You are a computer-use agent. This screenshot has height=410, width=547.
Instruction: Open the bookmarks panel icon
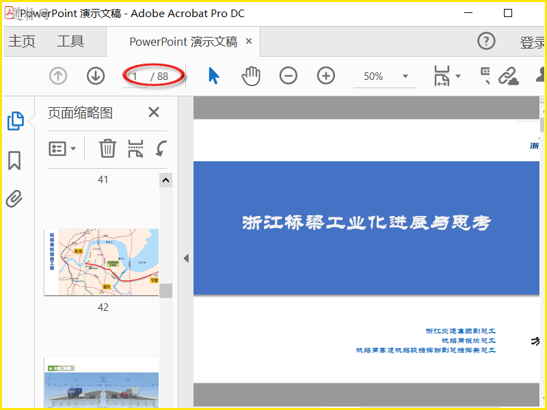click(x=14, y=161)
